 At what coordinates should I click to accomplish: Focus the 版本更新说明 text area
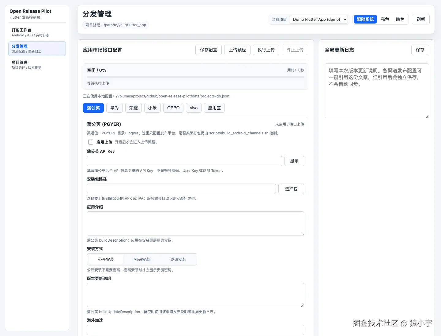click(195, 295)
